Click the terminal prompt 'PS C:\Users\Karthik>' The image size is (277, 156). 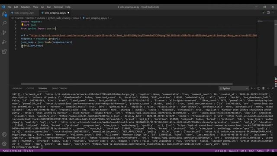coord(26,147)
